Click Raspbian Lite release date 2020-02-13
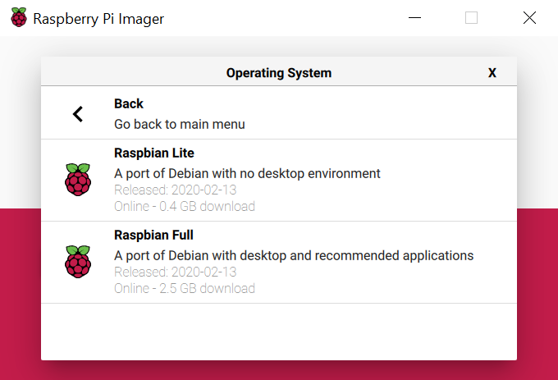The width and height of the screenshot is (558, 380). point(175,190)
